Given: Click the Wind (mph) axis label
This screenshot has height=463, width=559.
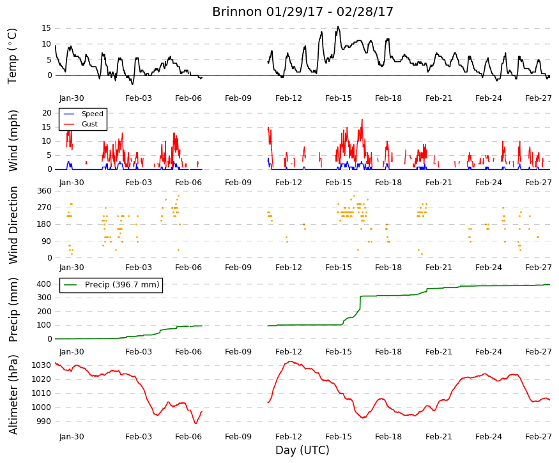Looking at the screenshot, I should (13, 140).
